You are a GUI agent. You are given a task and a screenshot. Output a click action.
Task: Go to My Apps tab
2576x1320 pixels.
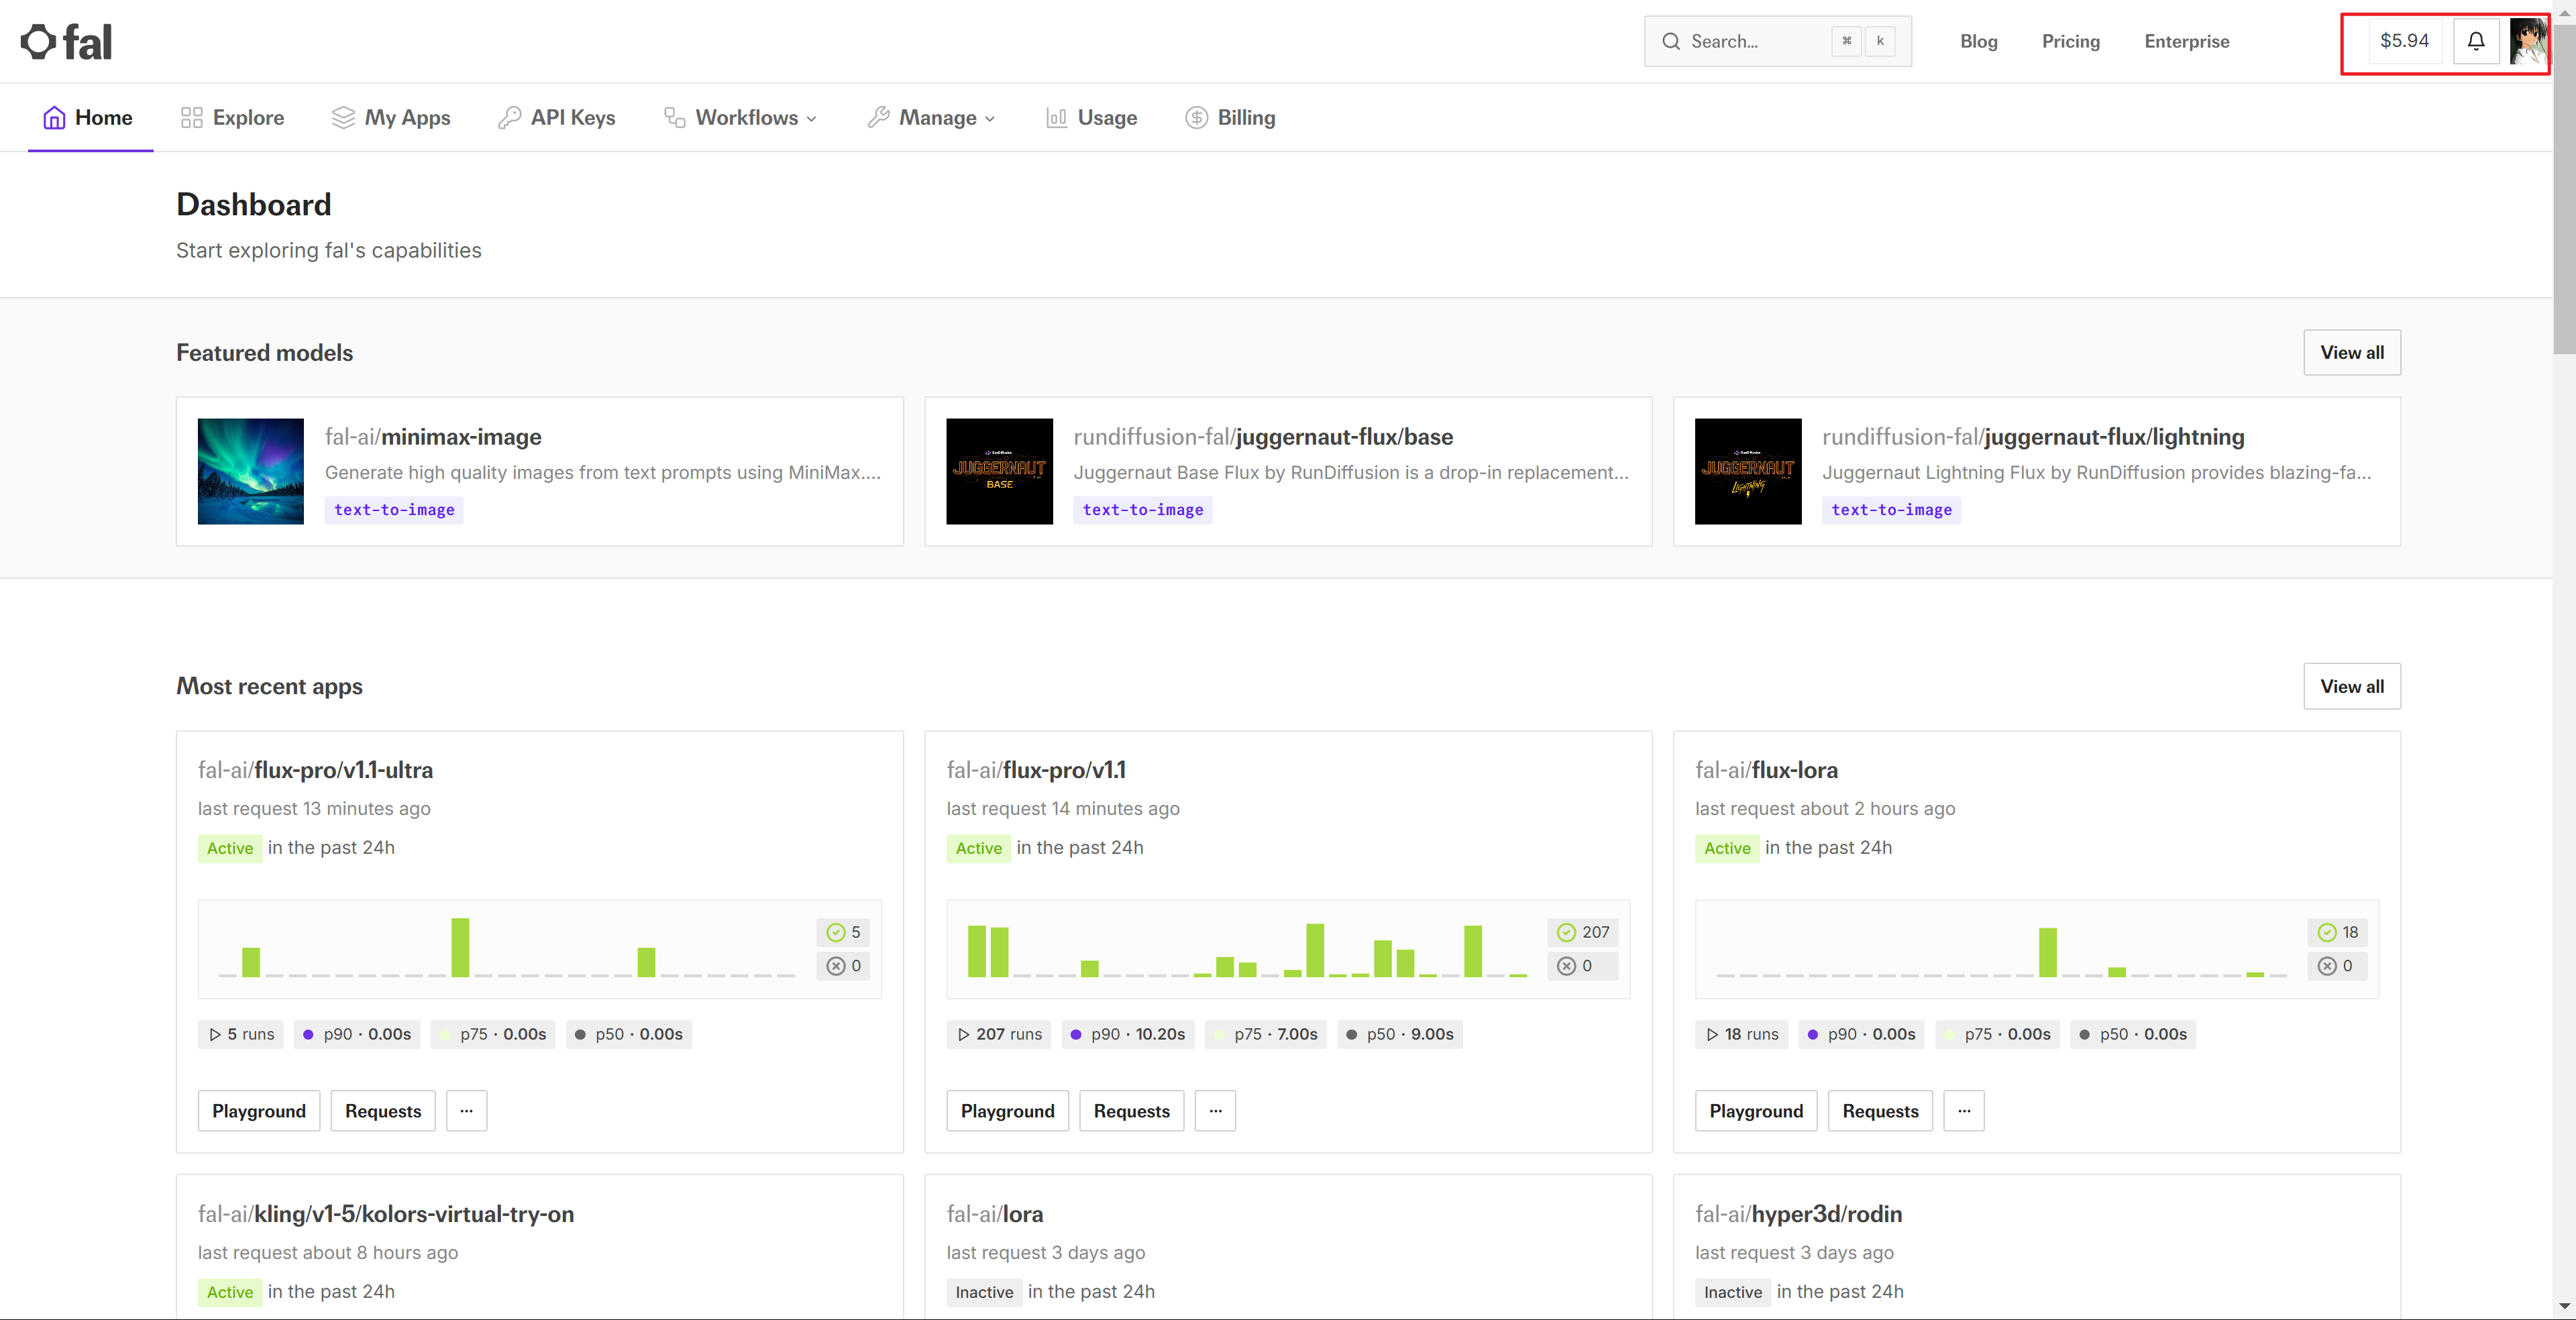pos(391,118)
